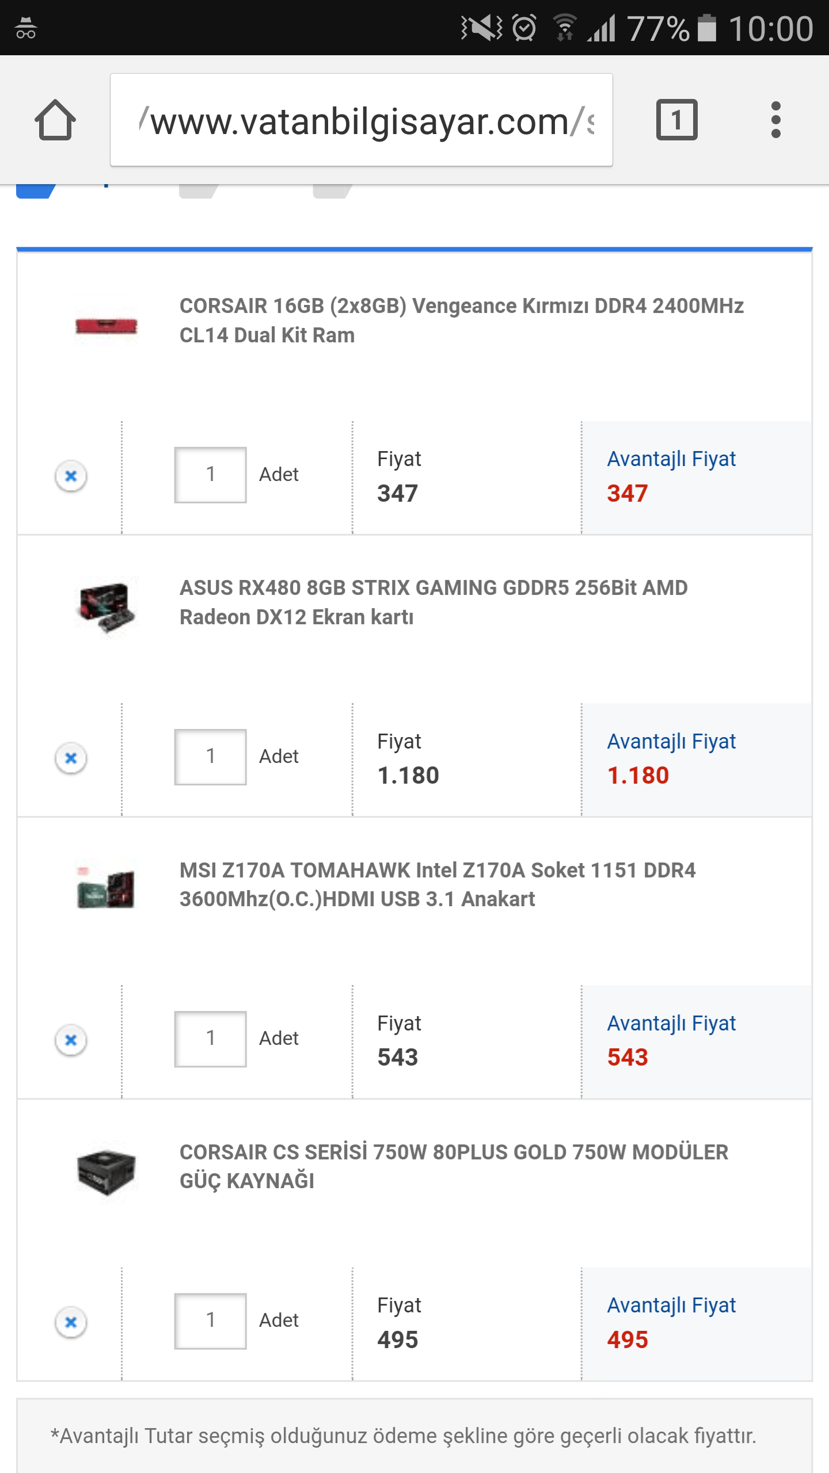This screenshot has width=829, height=1473.
Task: Open the tab switcher showing 1 tab
Action: 676,120
